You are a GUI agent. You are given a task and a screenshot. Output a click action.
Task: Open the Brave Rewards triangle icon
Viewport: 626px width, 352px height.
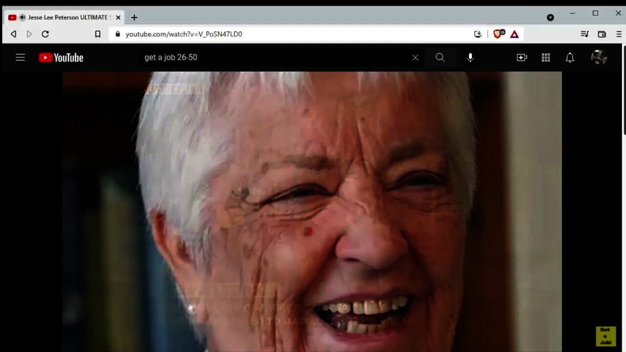click(514, 34)
